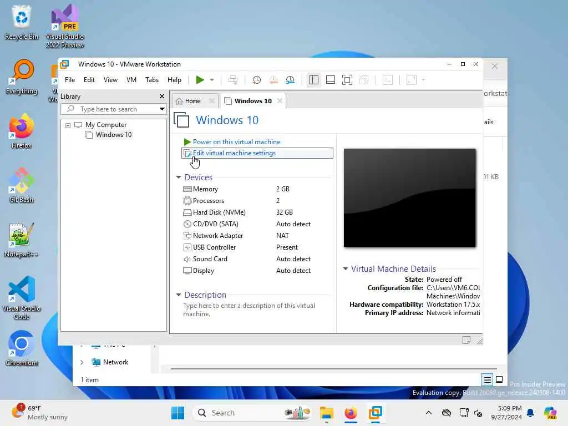The image size is (568, 426).
Task: Switch File Explorer to large icons view
Action: pyautogui.click(x=499, y=379)
